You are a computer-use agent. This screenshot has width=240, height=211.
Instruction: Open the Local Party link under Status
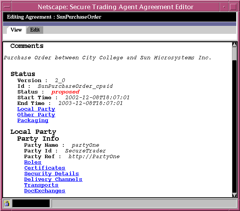(x=36, y=109)
